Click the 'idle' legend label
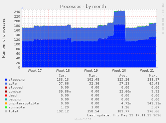Viewport: 166px width, 123px height. point(13,84)
